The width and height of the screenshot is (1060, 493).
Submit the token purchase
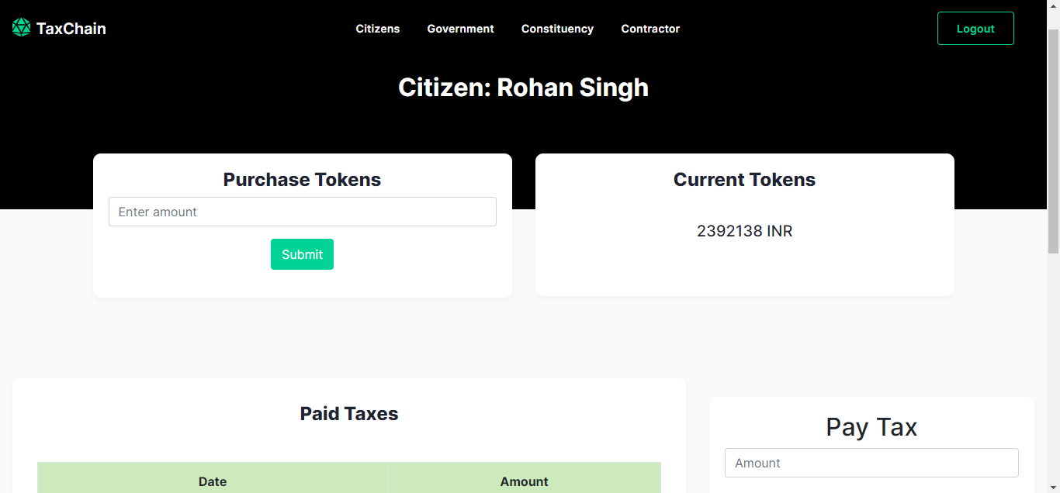coord(302,254)
